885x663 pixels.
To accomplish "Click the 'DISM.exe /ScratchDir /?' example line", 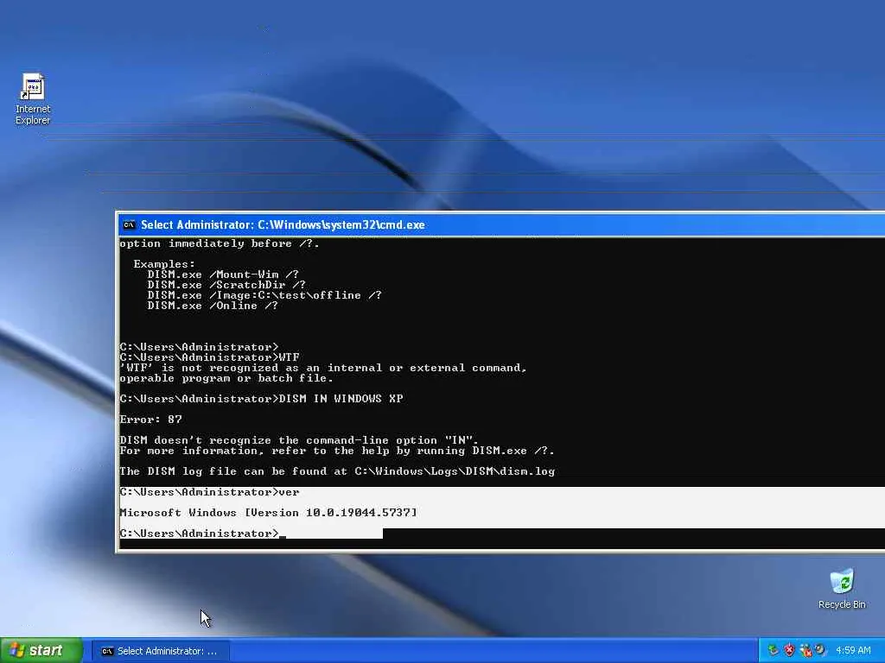I will click(x=226, y=285).
